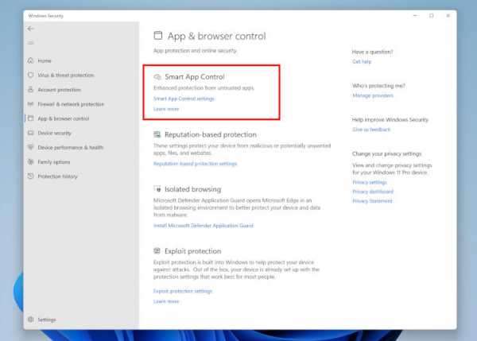Click the Exploit protection heading

click(x=193, y=251)
